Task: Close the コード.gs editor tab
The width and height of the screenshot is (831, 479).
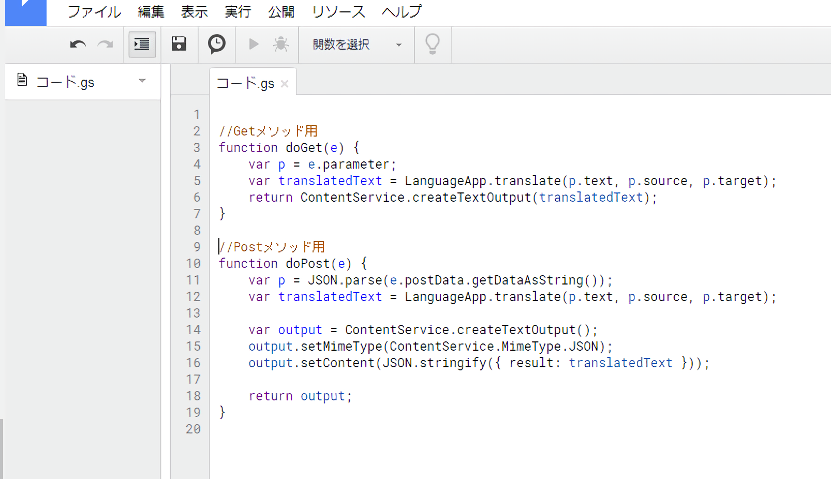Action: (285, 84)
